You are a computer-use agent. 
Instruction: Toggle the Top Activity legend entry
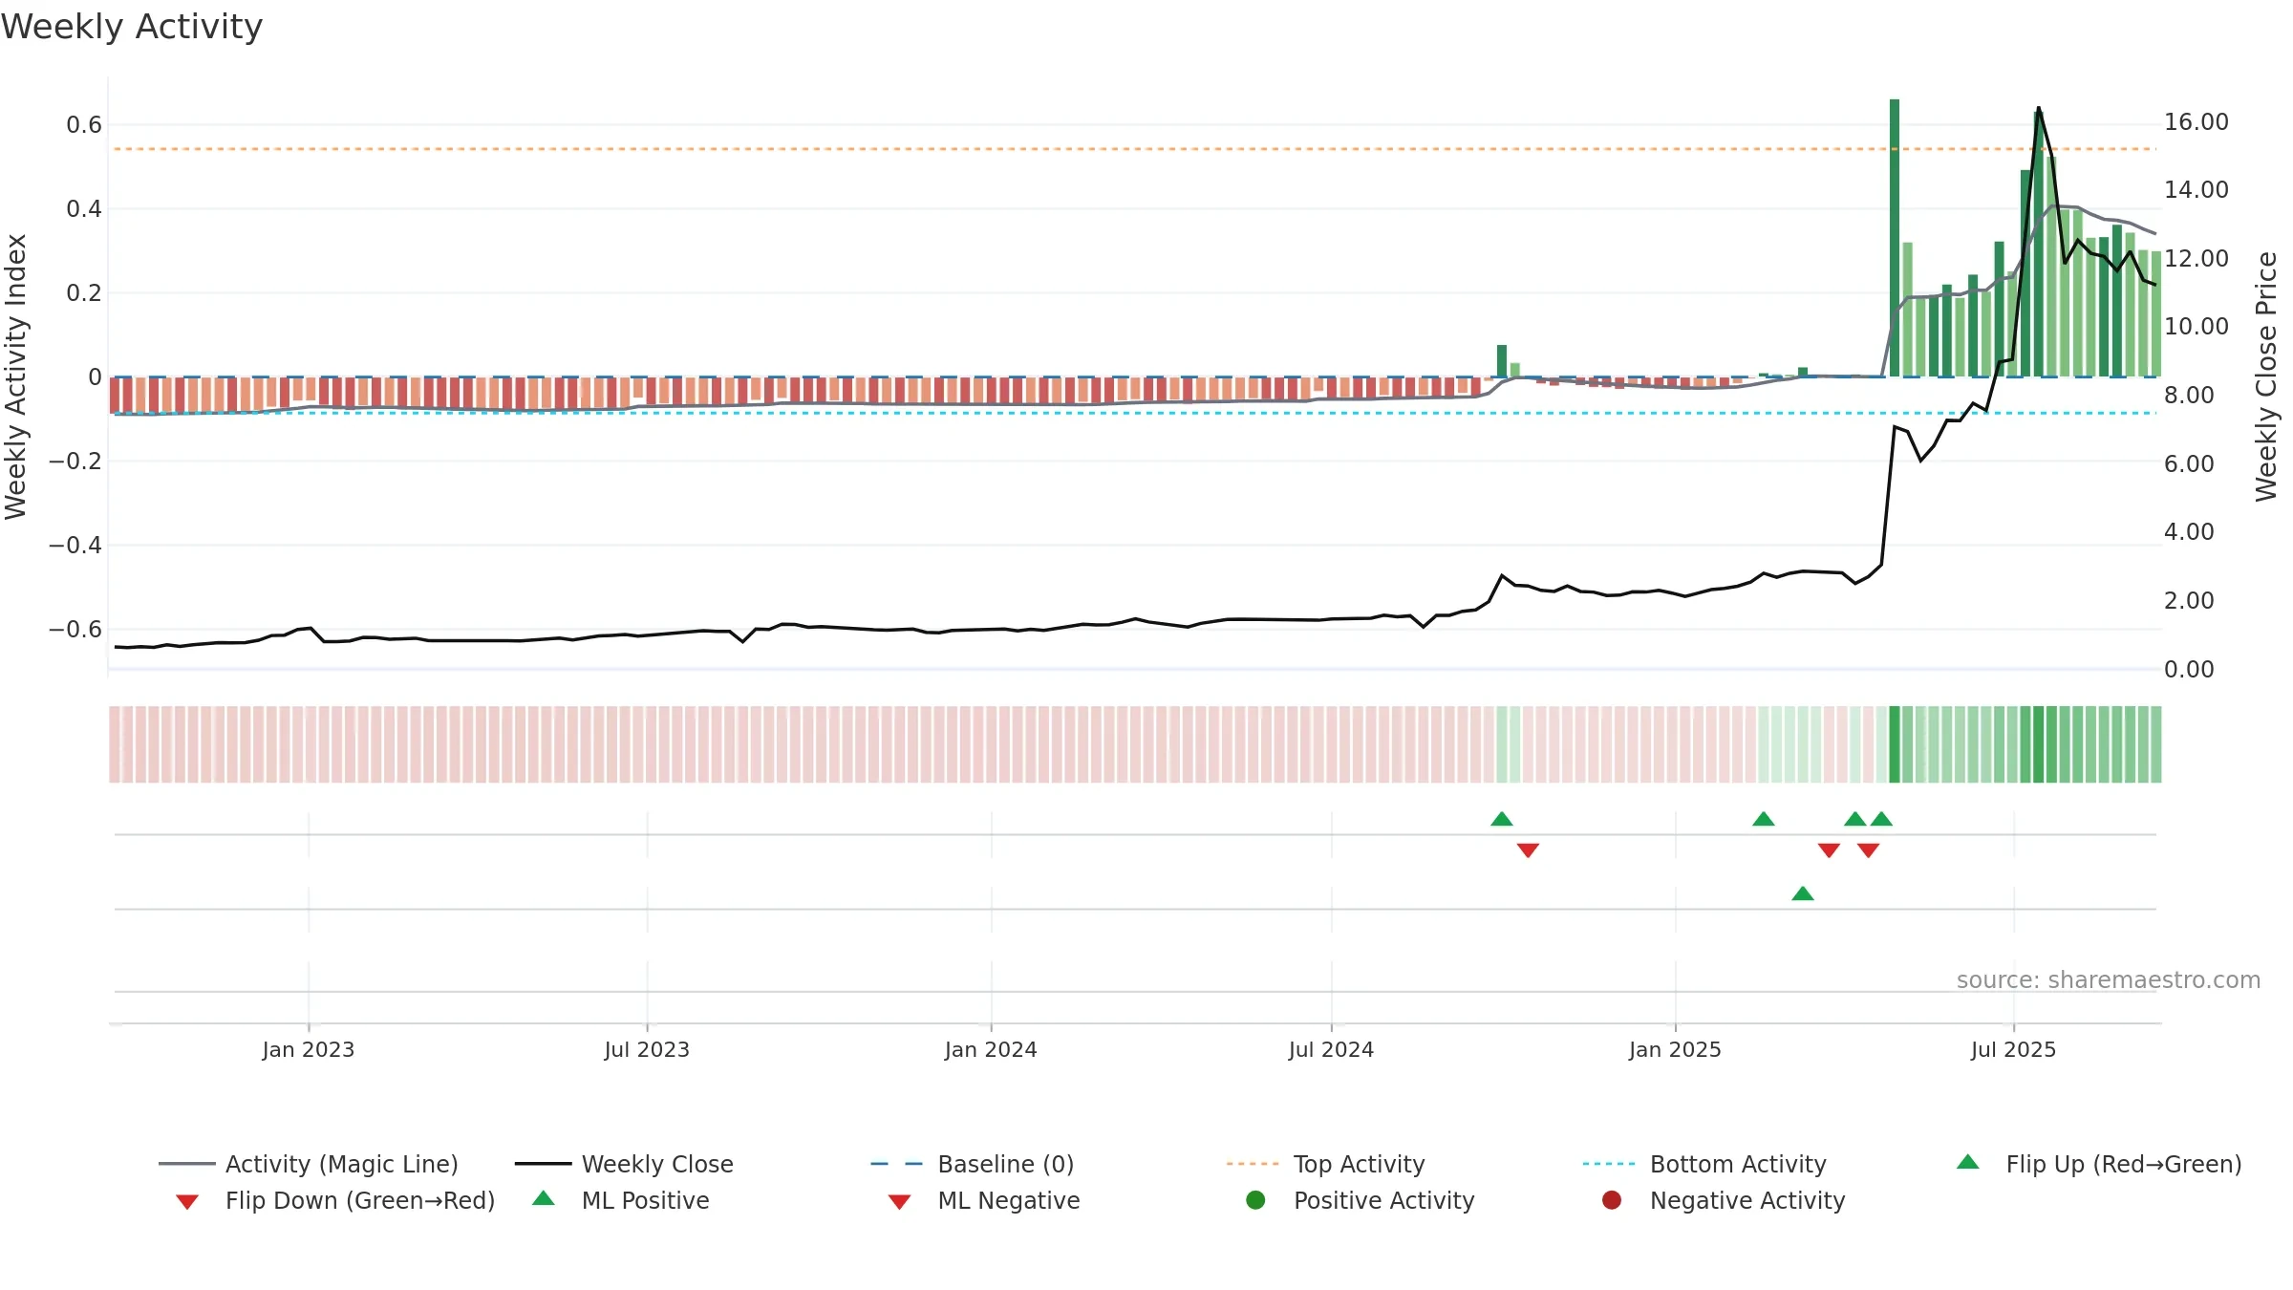[x=1326, y=1164]
